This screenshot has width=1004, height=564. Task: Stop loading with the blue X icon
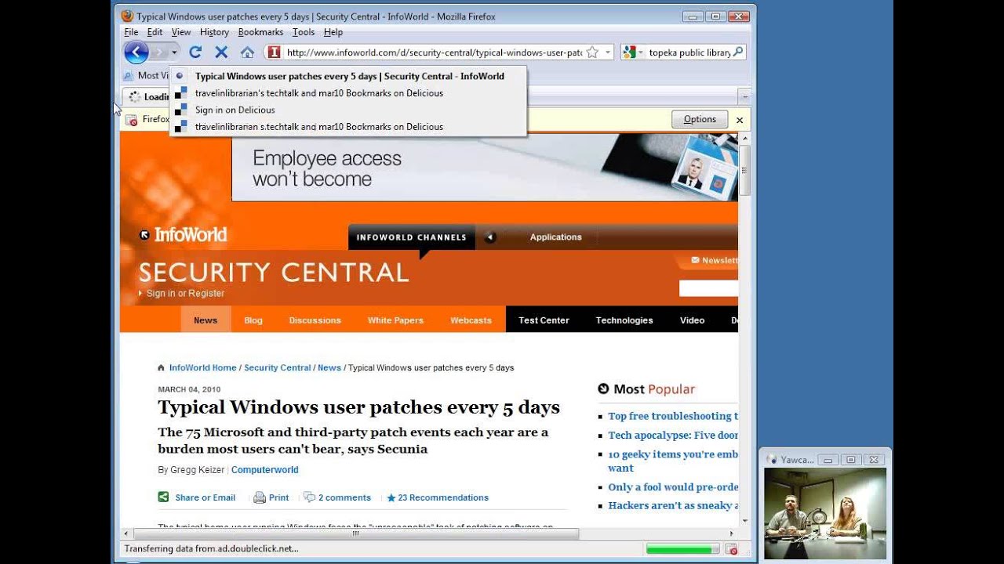click(221, 52)
